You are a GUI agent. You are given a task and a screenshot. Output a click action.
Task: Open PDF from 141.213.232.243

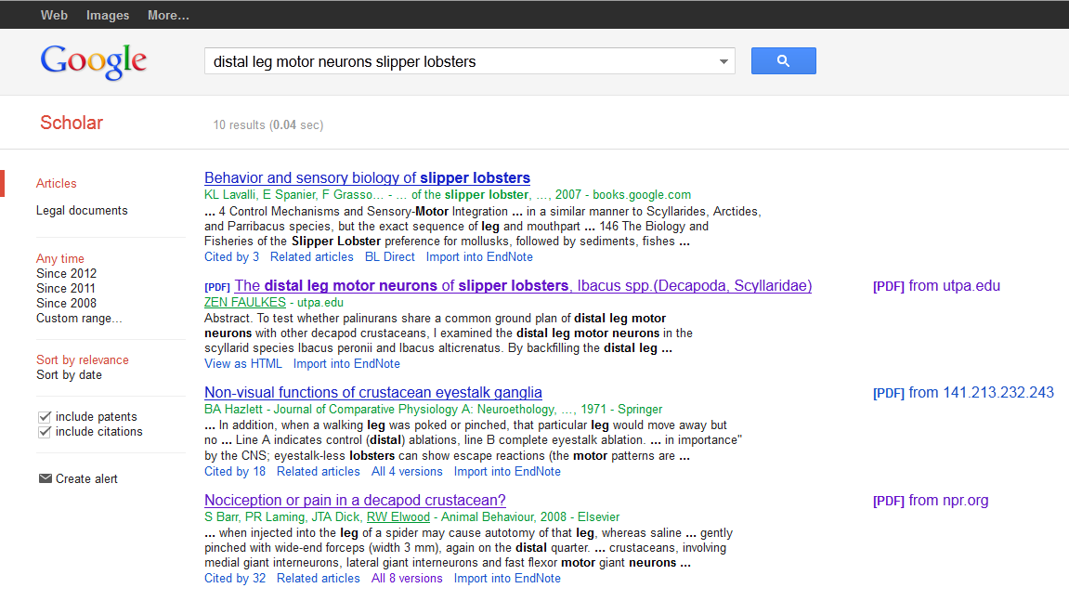click(963, 393)
